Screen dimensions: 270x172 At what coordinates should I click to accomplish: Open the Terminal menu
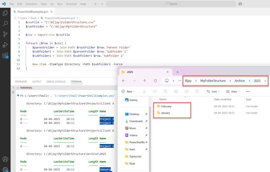tap(71, 4)
